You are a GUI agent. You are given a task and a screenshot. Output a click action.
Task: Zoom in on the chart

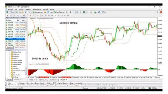click(77, 12)
